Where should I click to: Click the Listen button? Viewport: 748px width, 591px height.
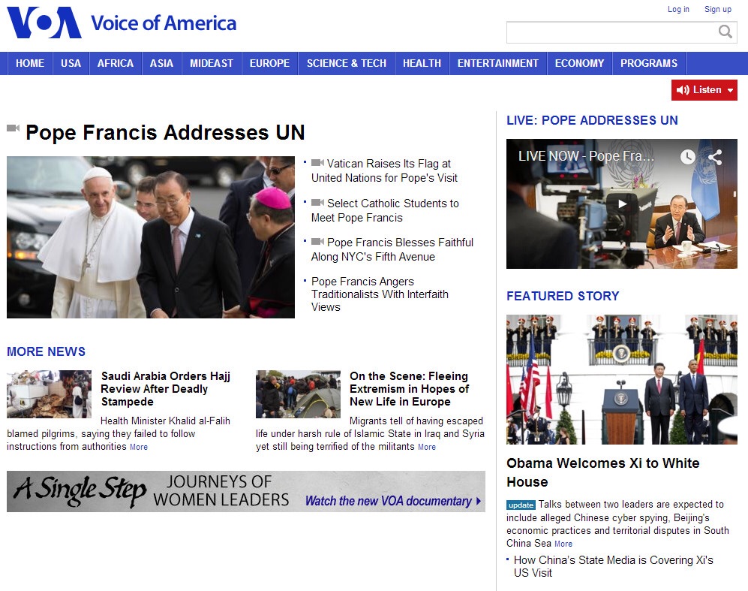704,90
